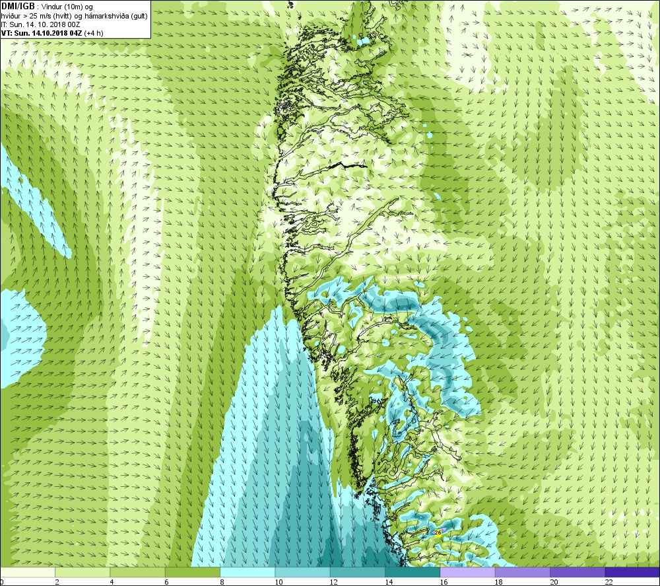Pick the above 22 m/s darkest purple swatch

coord(632,572)
